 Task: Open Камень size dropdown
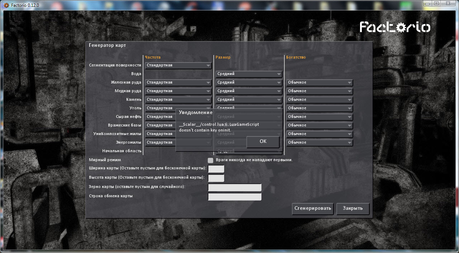click(x=249, y=100)
